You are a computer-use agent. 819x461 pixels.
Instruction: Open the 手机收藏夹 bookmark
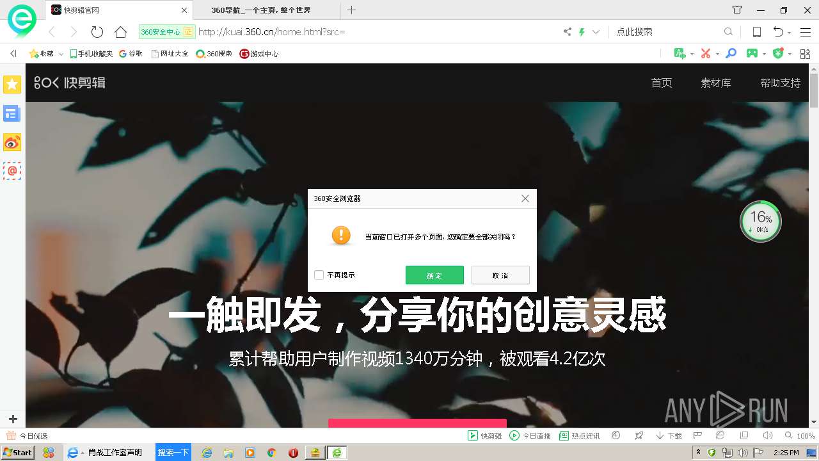[91, 54]
